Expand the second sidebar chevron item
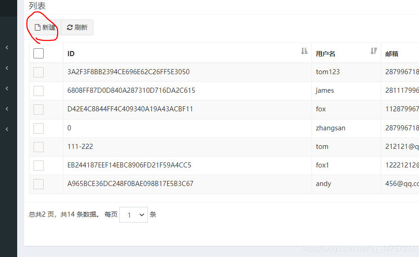419x257 pixels. (x=7, y=68)
